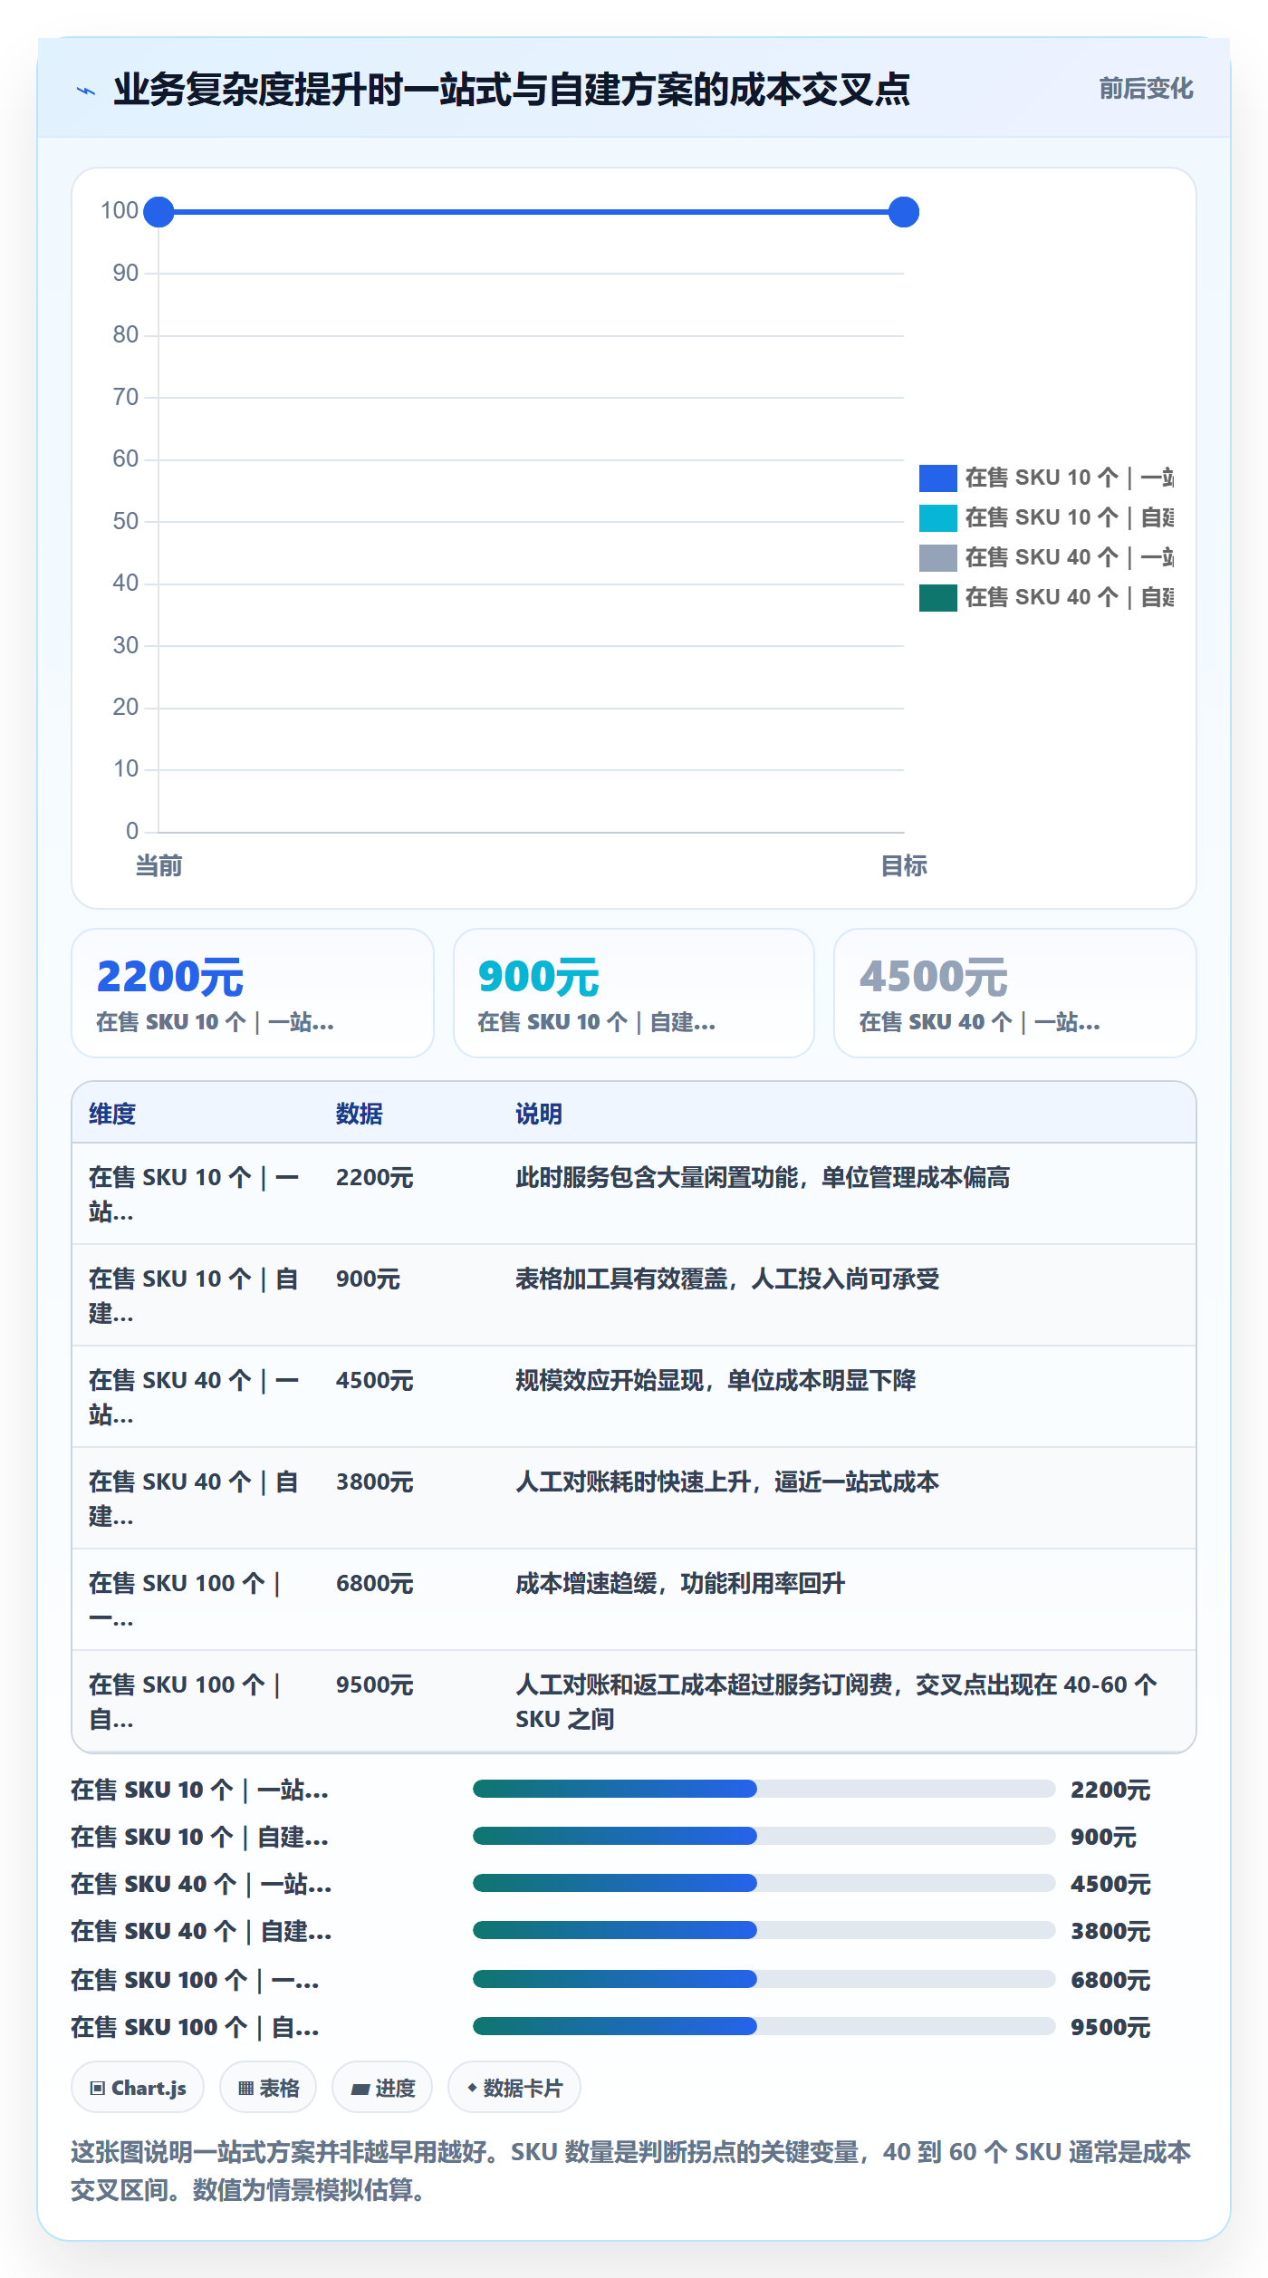Click the cyan legend swatch for SKU 10 自建
This screenshot has width=1268, height=2278.
[x=937, y=517]
